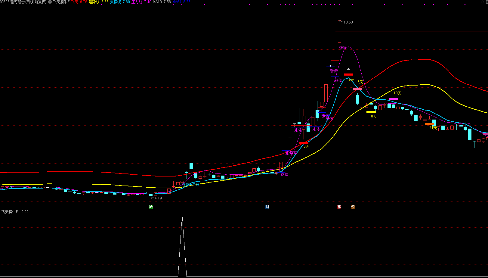Open the indicator dropdown next to 渤海股份
488x278 pixels.
tap(50, 2)
